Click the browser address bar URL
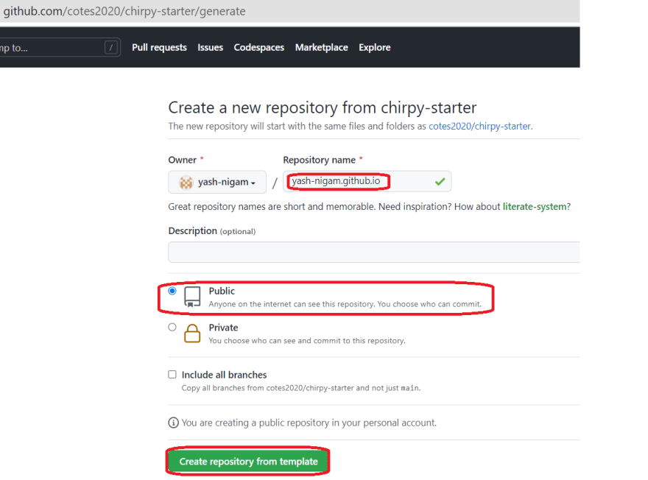This screenshot has height=480, width=648. point(124,11)
